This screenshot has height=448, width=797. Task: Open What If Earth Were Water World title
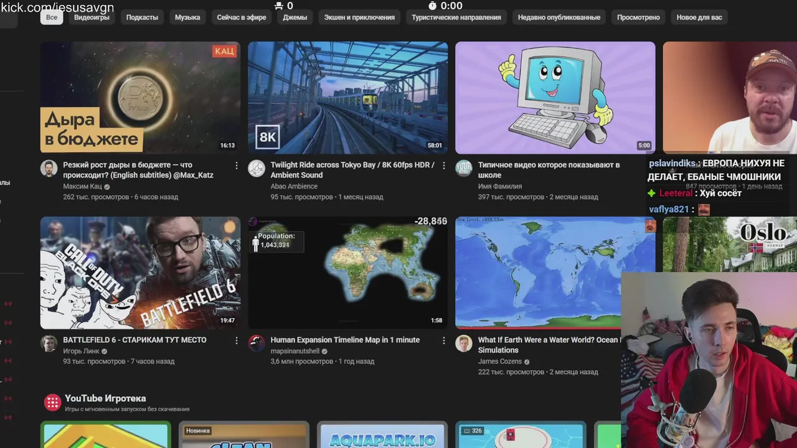pos(549,345)
